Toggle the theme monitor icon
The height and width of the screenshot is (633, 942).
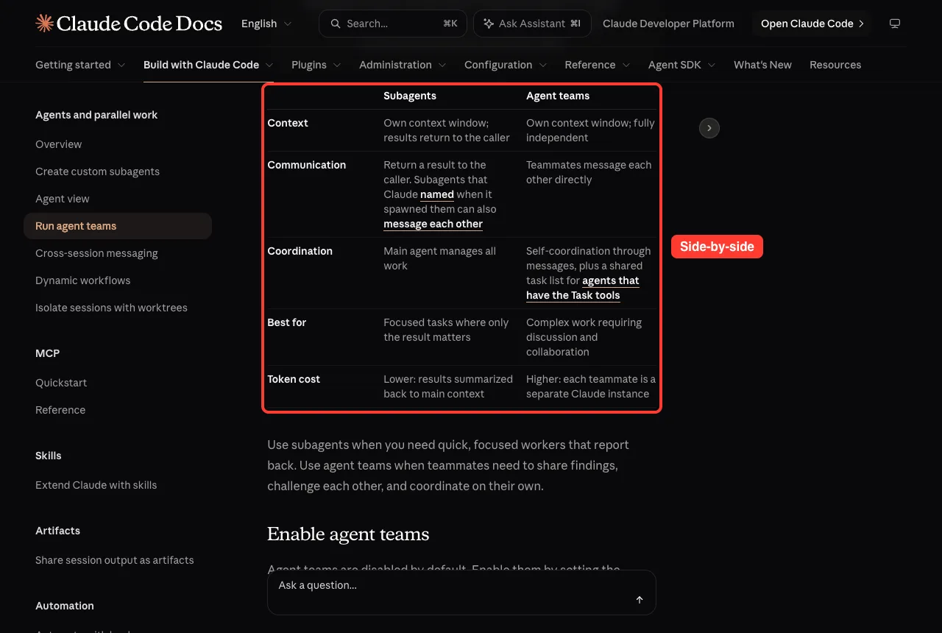pos(895,24)
